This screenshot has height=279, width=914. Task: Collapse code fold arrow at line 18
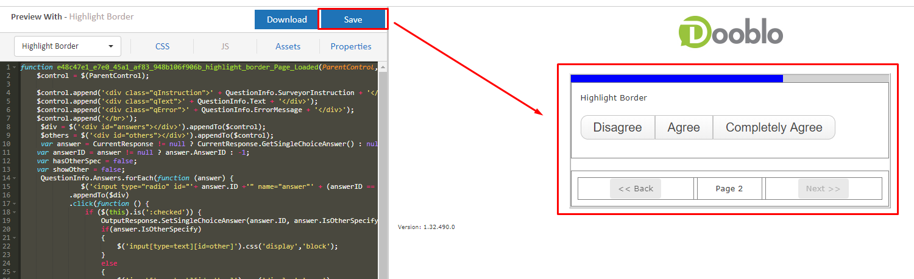click(16, 212)
